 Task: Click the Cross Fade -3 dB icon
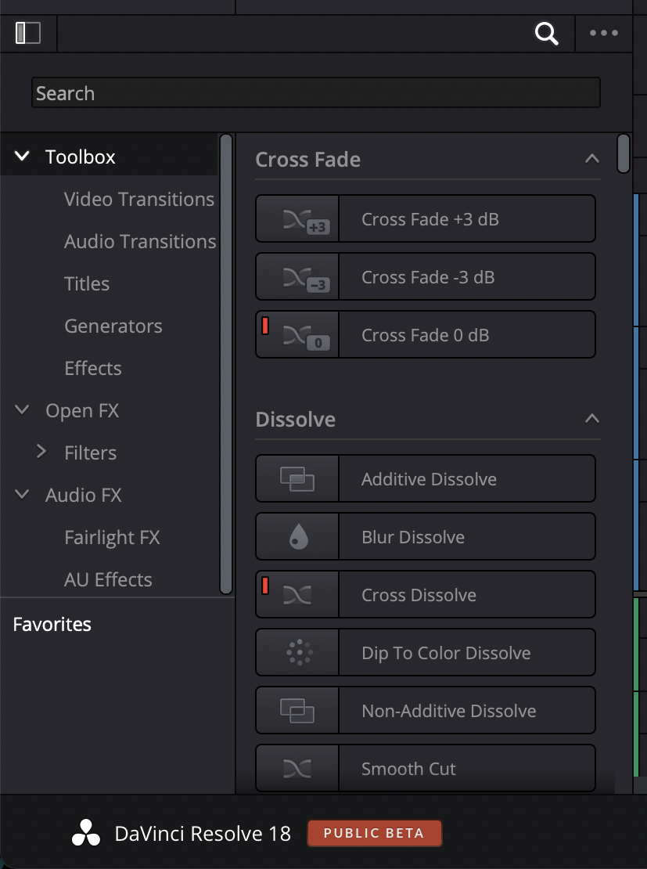306,278
